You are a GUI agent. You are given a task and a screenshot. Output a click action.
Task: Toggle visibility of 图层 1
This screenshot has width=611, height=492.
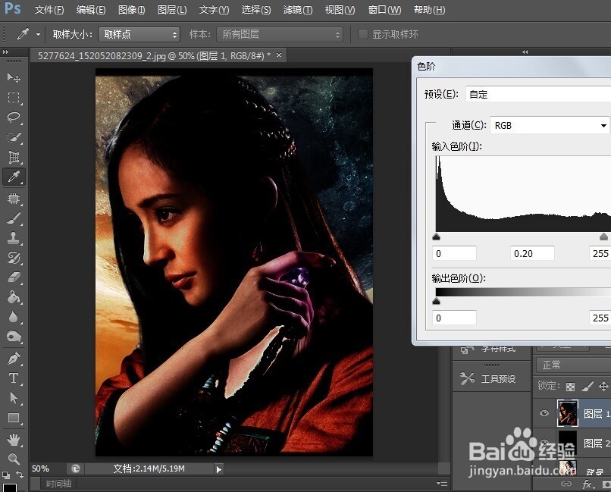point(544,413)
